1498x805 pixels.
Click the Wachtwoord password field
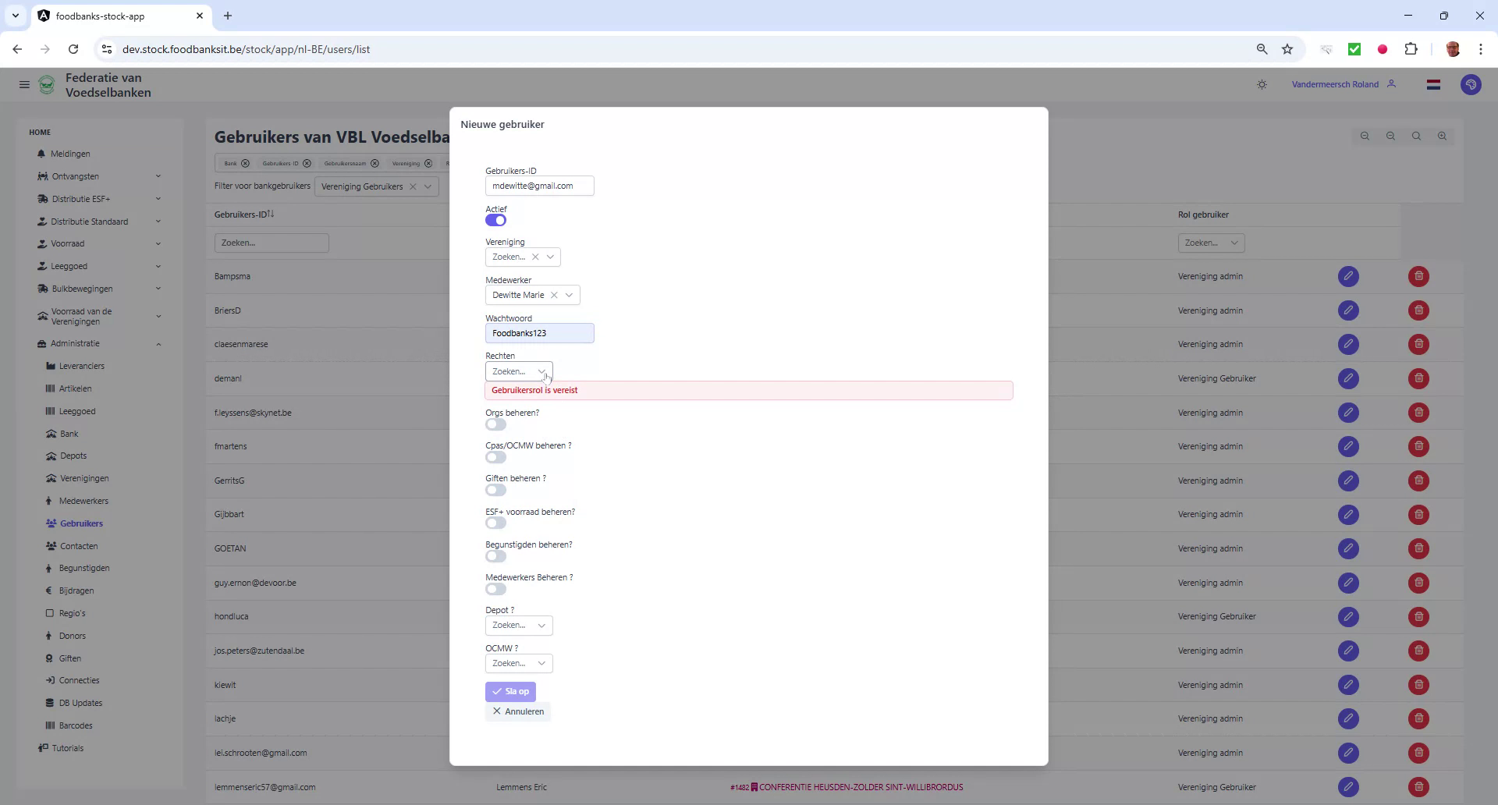coord(539,333)
